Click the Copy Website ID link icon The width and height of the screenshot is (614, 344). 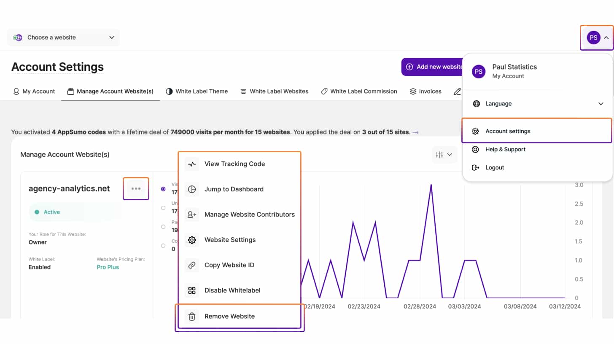coord(192,265)
